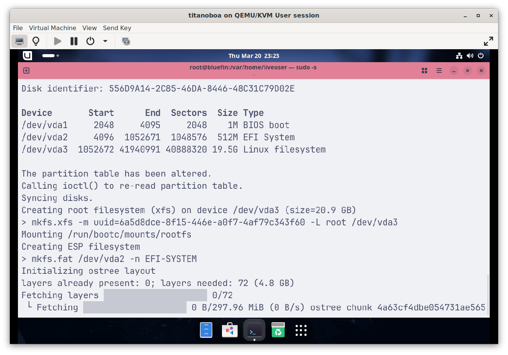Open the clock showing Thu Mar 20 23:23

254,56
